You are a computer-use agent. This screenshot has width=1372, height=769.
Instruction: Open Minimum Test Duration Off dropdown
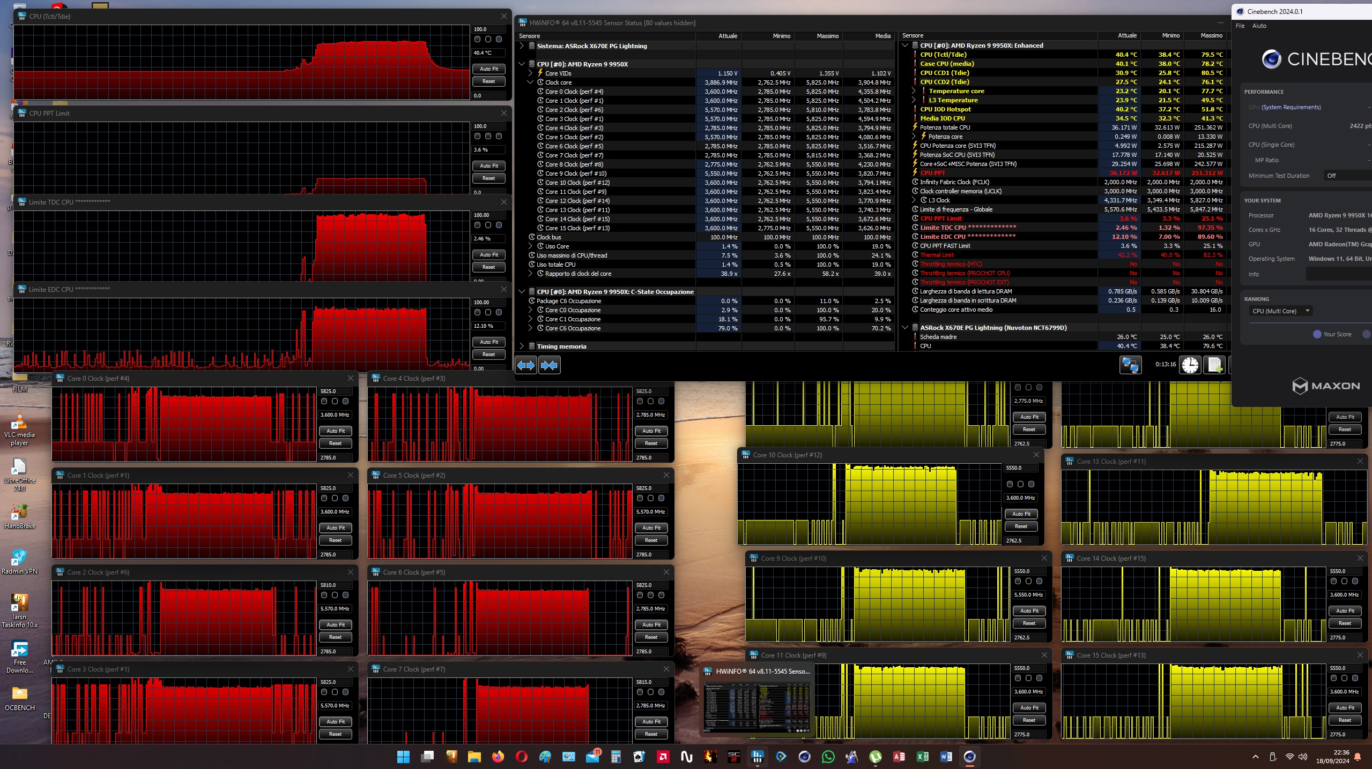click(x=1347, y=176)
